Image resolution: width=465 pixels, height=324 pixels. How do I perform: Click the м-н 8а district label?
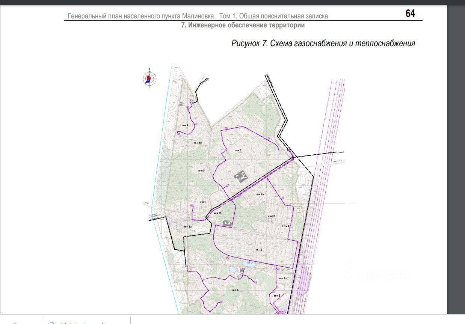click(283, 278)
